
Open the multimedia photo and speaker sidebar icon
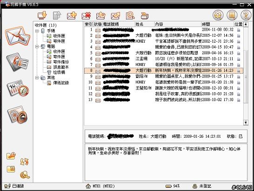(18, 115)
